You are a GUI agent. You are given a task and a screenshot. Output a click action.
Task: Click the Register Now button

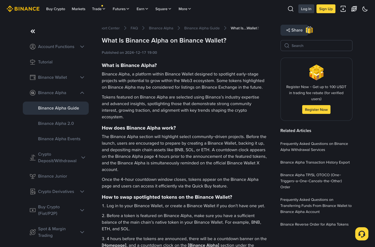(x=316, y=110)
